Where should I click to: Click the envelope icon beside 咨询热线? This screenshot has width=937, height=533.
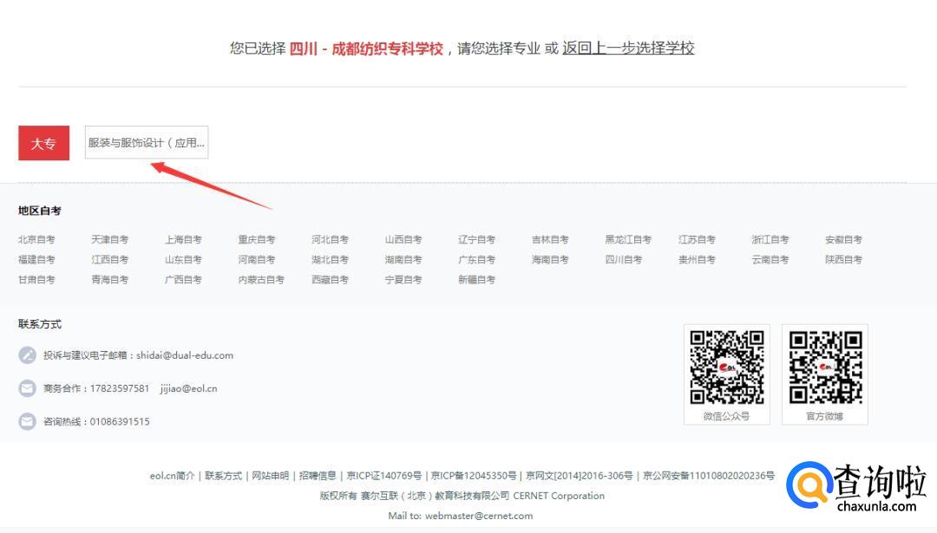[x=28, y=421]
